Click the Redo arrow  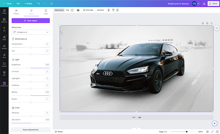pos(44,4)
